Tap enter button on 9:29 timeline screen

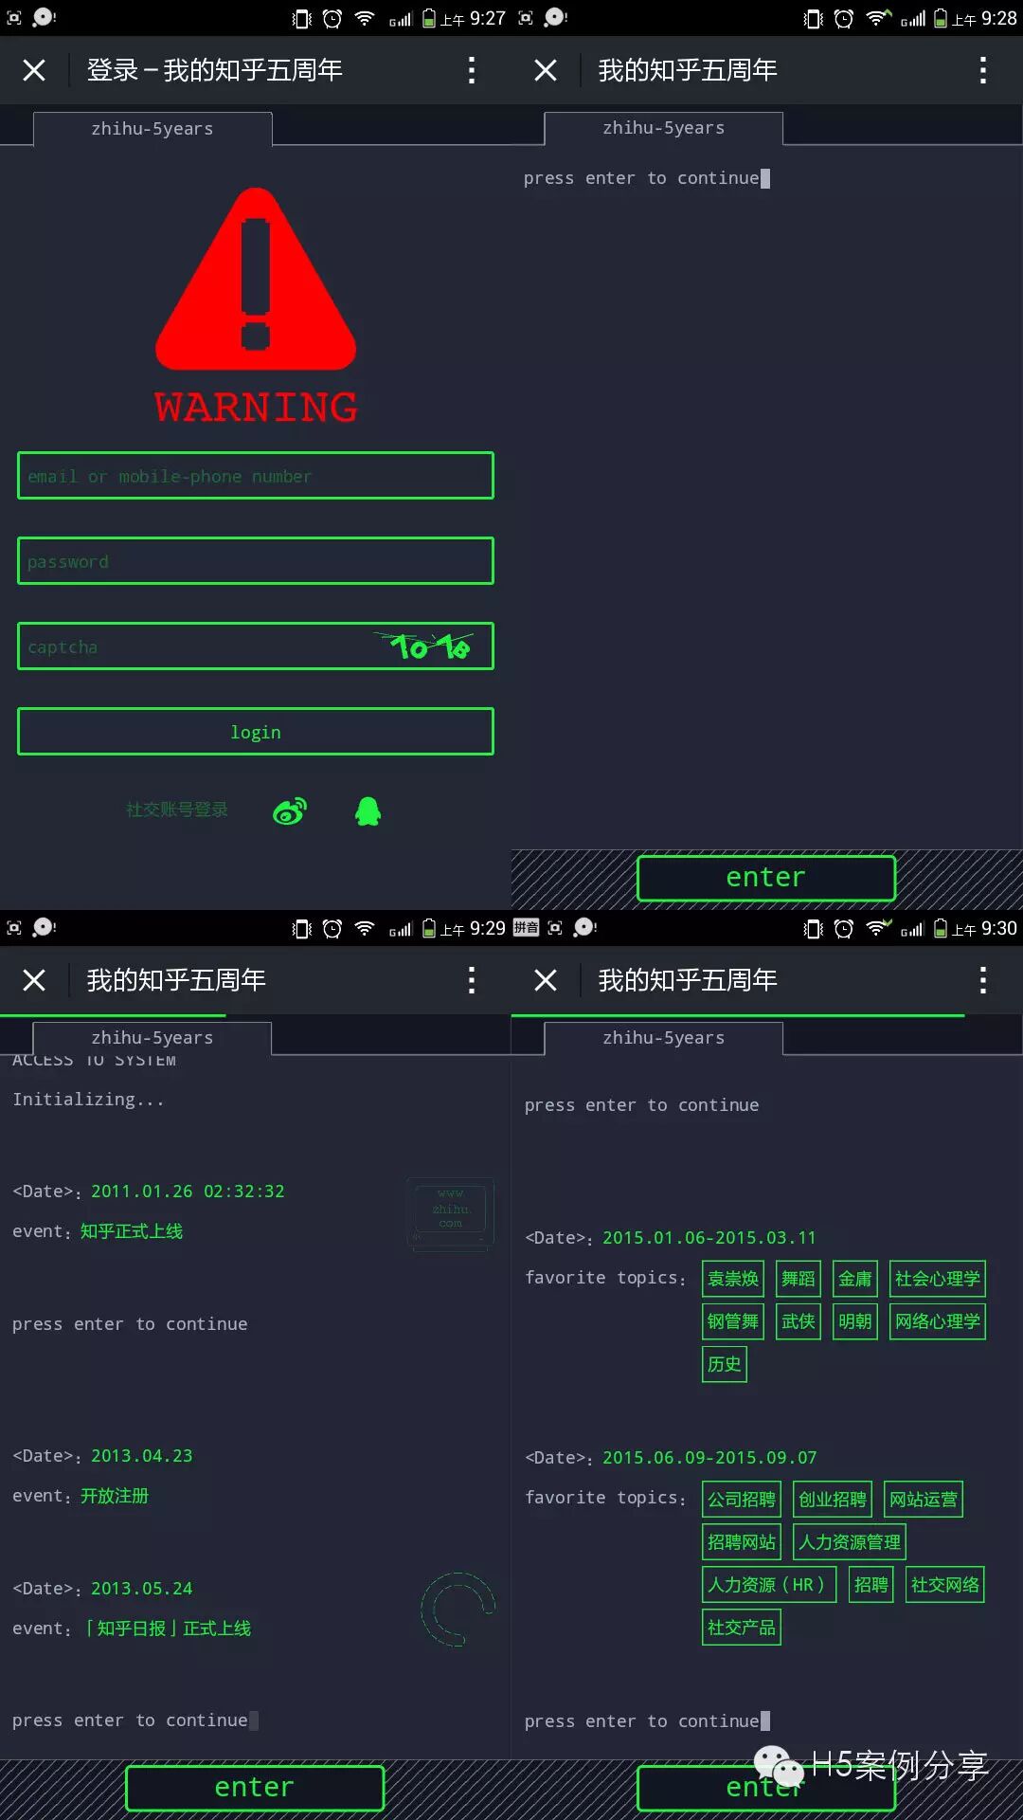[255, 1788]
